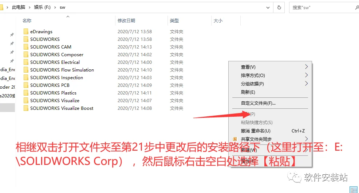Image resolution: width=359 pixels, height=193 pixels.
Task: Click the 娱乐 (F:) breadcrumb
Action: click(42, 7)
